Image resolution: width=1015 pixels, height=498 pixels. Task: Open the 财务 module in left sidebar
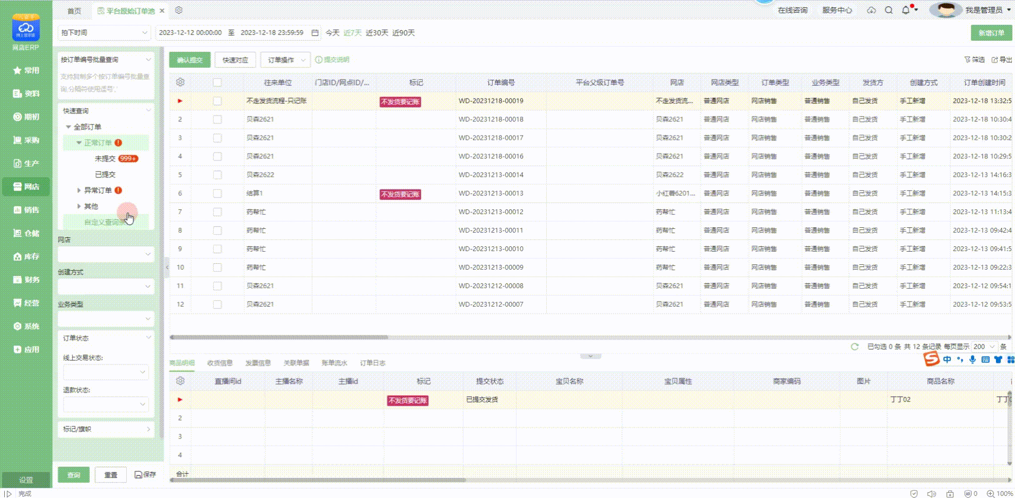(26, 279)
